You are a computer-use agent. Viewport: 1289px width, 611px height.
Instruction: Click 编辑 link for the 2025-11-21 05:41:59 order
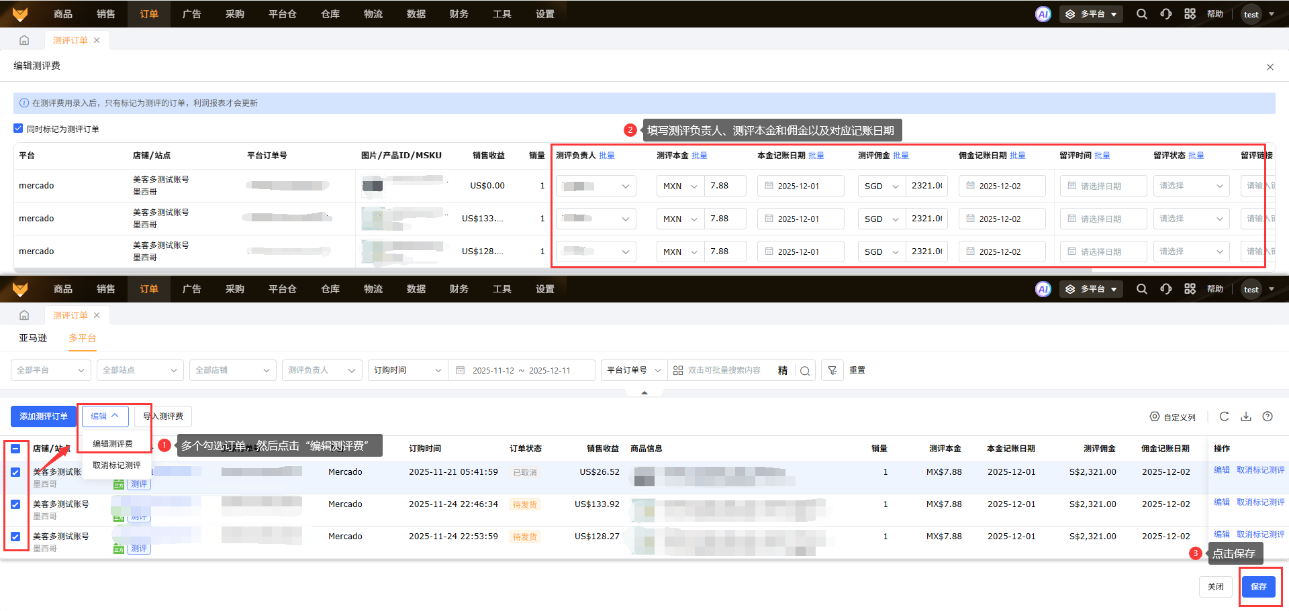point(1222,470)
